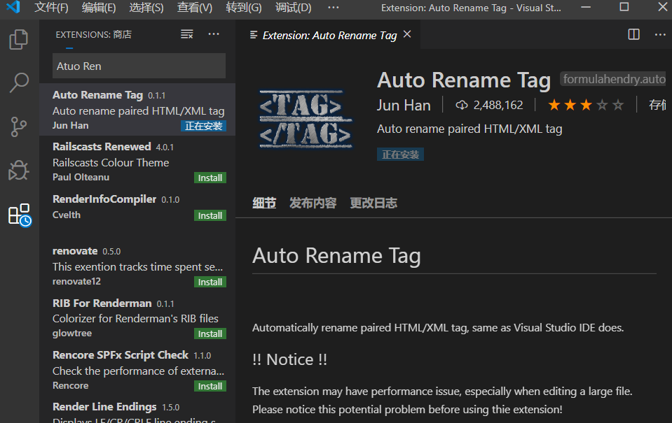Select the Extension: Auto Rename Tag editor tab
Viewport: 672px width, 423px height.
[x=329, y=35]
